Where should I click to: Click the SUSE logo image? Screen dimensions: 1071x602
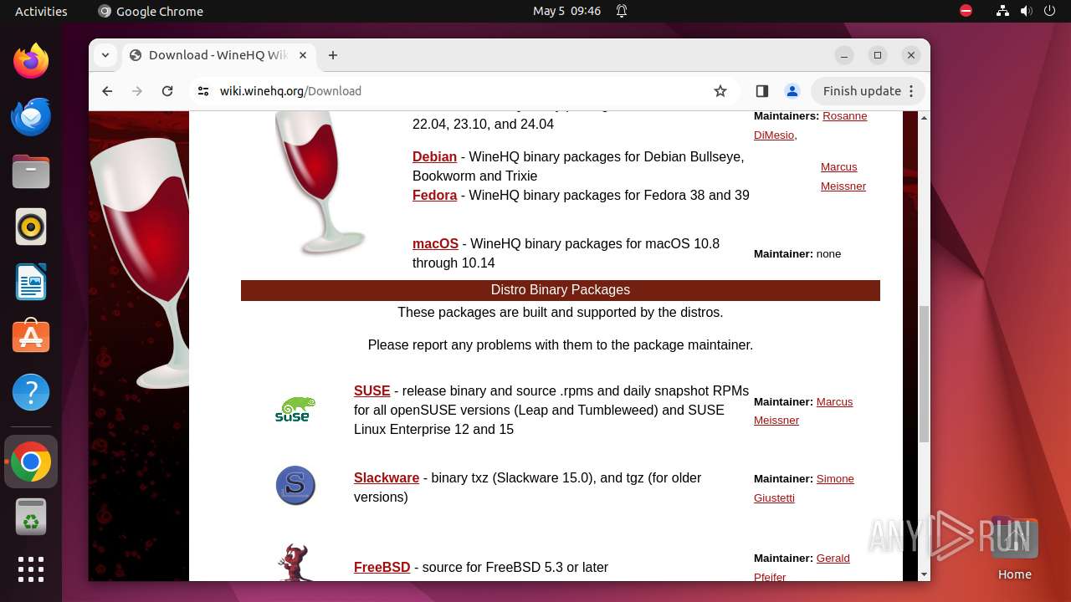coord(295,410)
